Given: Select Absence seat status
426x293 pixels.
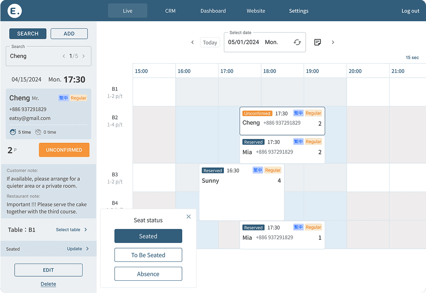Looking at the screenshot, I should pyautogui.click(x=148, y=274).
